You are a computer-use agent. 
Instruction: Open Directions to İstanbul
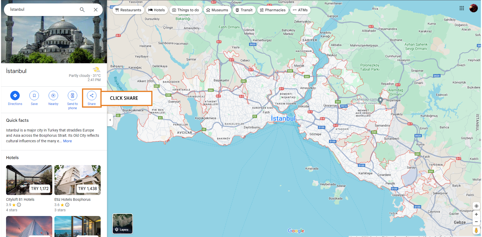coord(15,98)
